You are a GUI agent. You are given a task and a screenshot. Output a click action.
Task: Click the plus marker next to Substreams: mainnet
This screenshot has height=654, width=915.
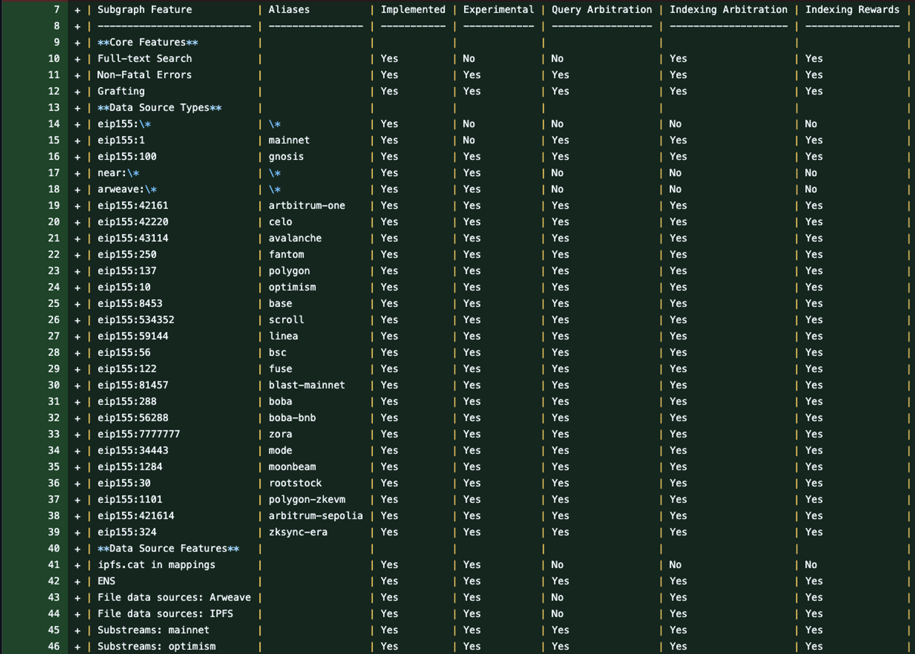77,630
